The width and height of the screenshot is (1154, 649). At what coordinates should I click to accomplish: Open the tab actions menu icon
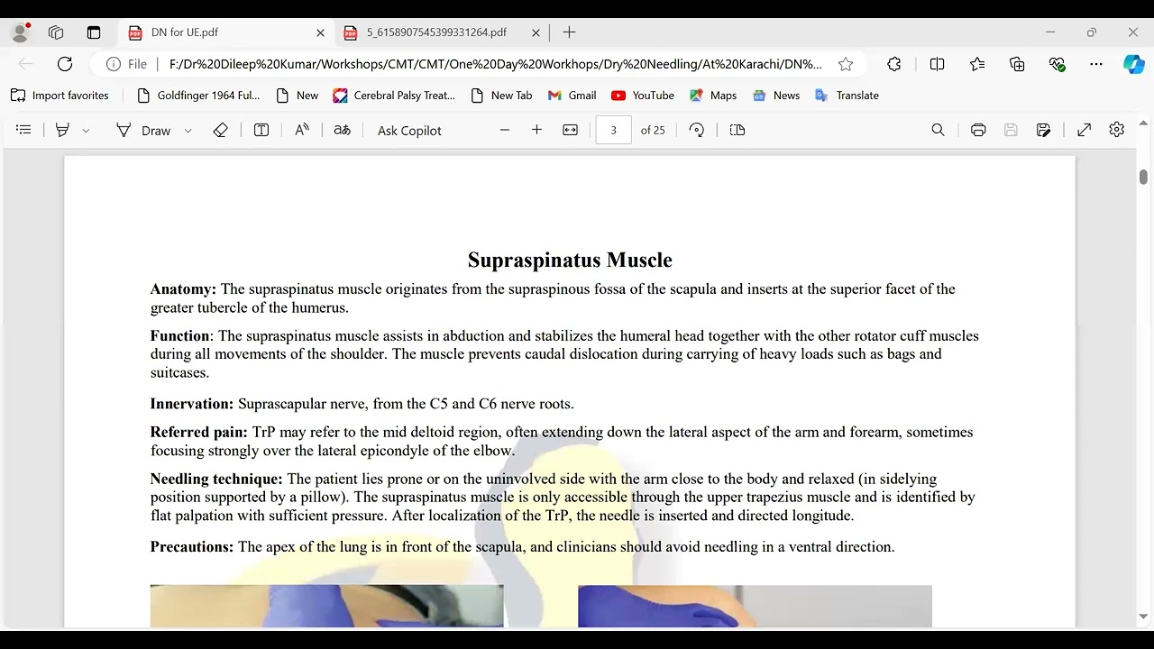[94, 32]
